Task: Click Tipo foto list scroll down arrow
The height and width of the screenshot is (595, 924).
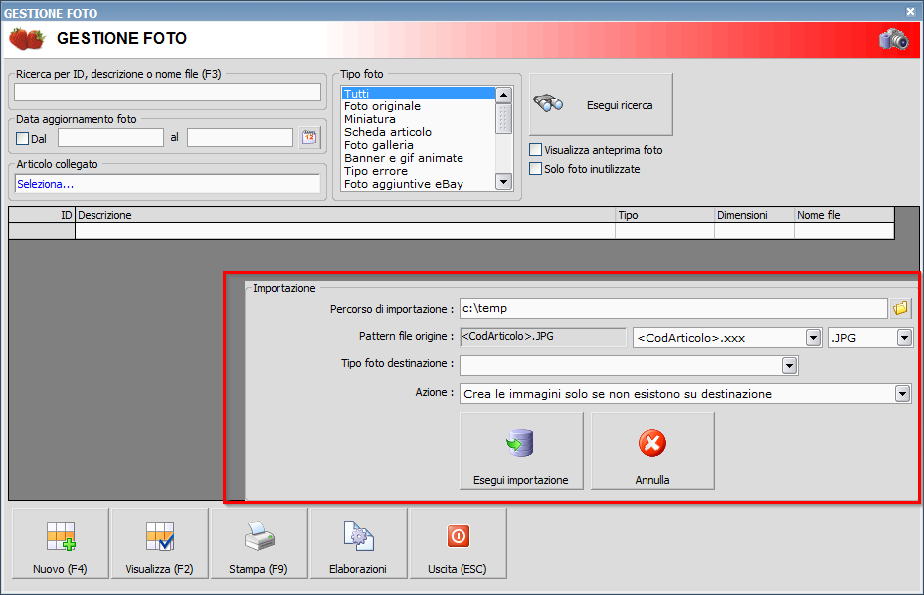Action: [x=503, y=182]
